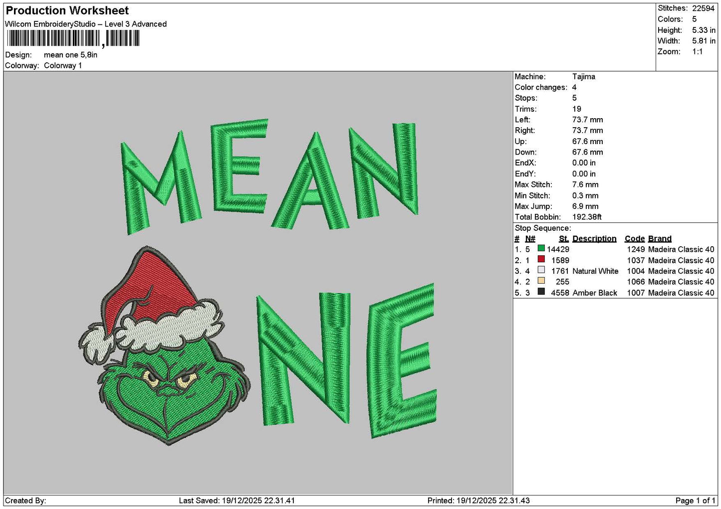Click the Total Bobbin value 192.38ft
The height and width of the screenshot is (509, 721).
587,217
